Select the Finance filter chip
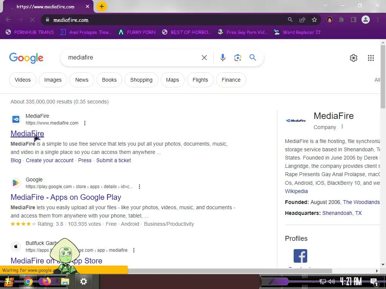The image size is (386, 289). 231,80
